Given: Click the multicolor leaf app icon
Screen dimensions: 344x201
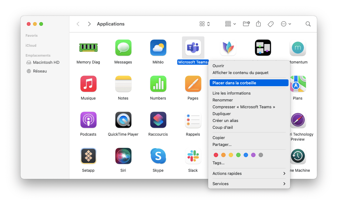Looking at the screenshot, I should point(228,48).
